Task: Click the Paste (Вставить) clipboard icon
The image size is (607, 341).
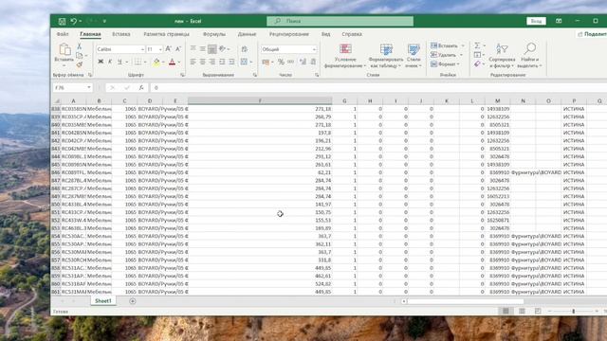Action: pos(64,49)
